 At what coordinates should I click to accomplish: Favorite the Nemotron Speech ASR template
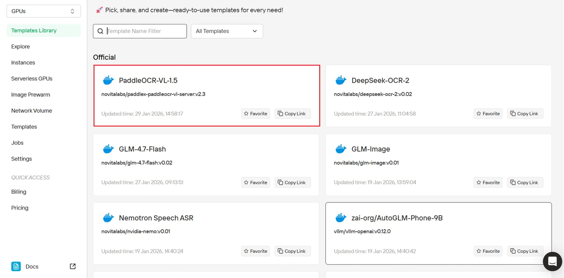256,251
